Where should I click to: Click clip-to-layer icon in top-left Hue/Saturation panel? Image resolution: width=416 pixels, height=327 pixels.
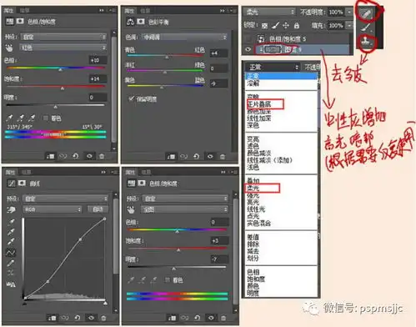pos(50,156)
